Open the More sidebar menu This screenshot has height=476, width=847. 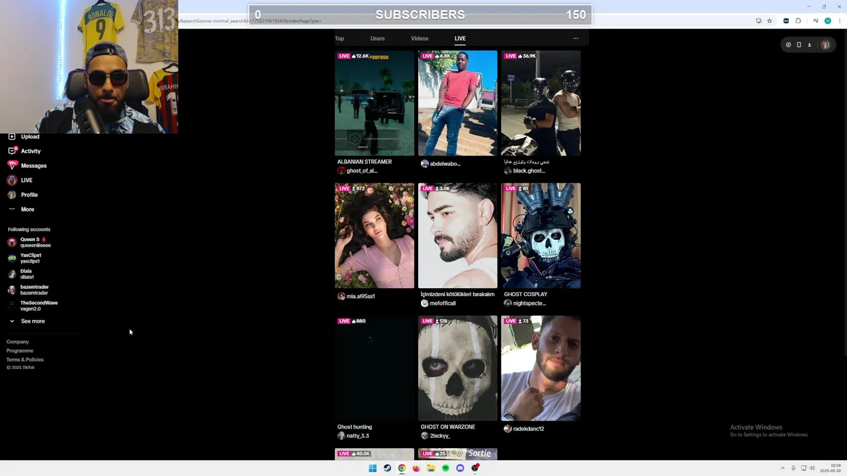point(21,209)
